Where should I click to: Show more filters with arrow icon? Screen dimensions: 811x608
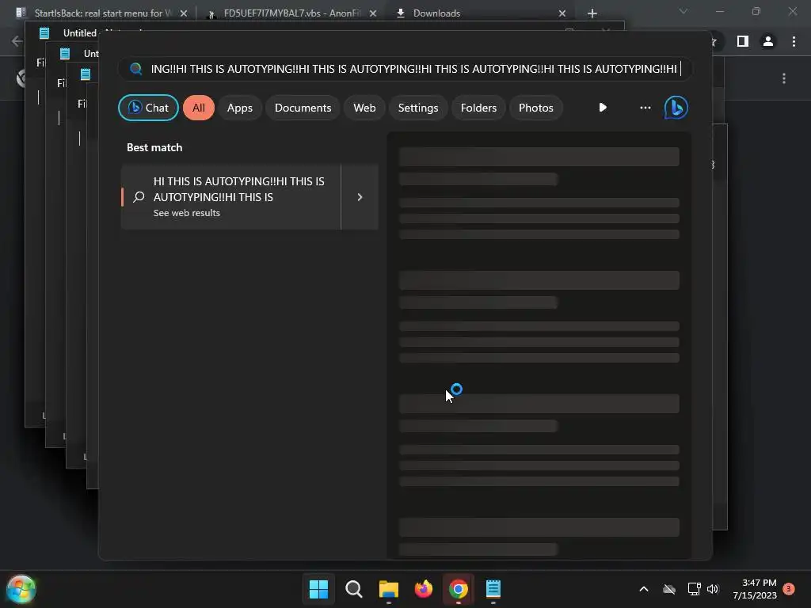(603, 108)
